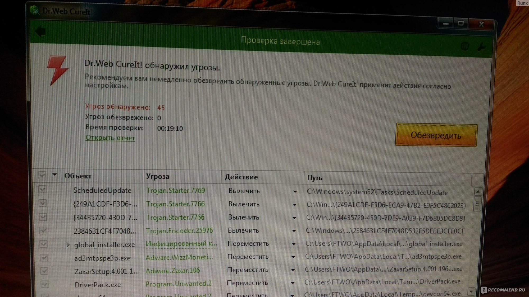Open the selection dropdown arrow beside header checkbox
529x297 pixels.
[x=55, y=175]
